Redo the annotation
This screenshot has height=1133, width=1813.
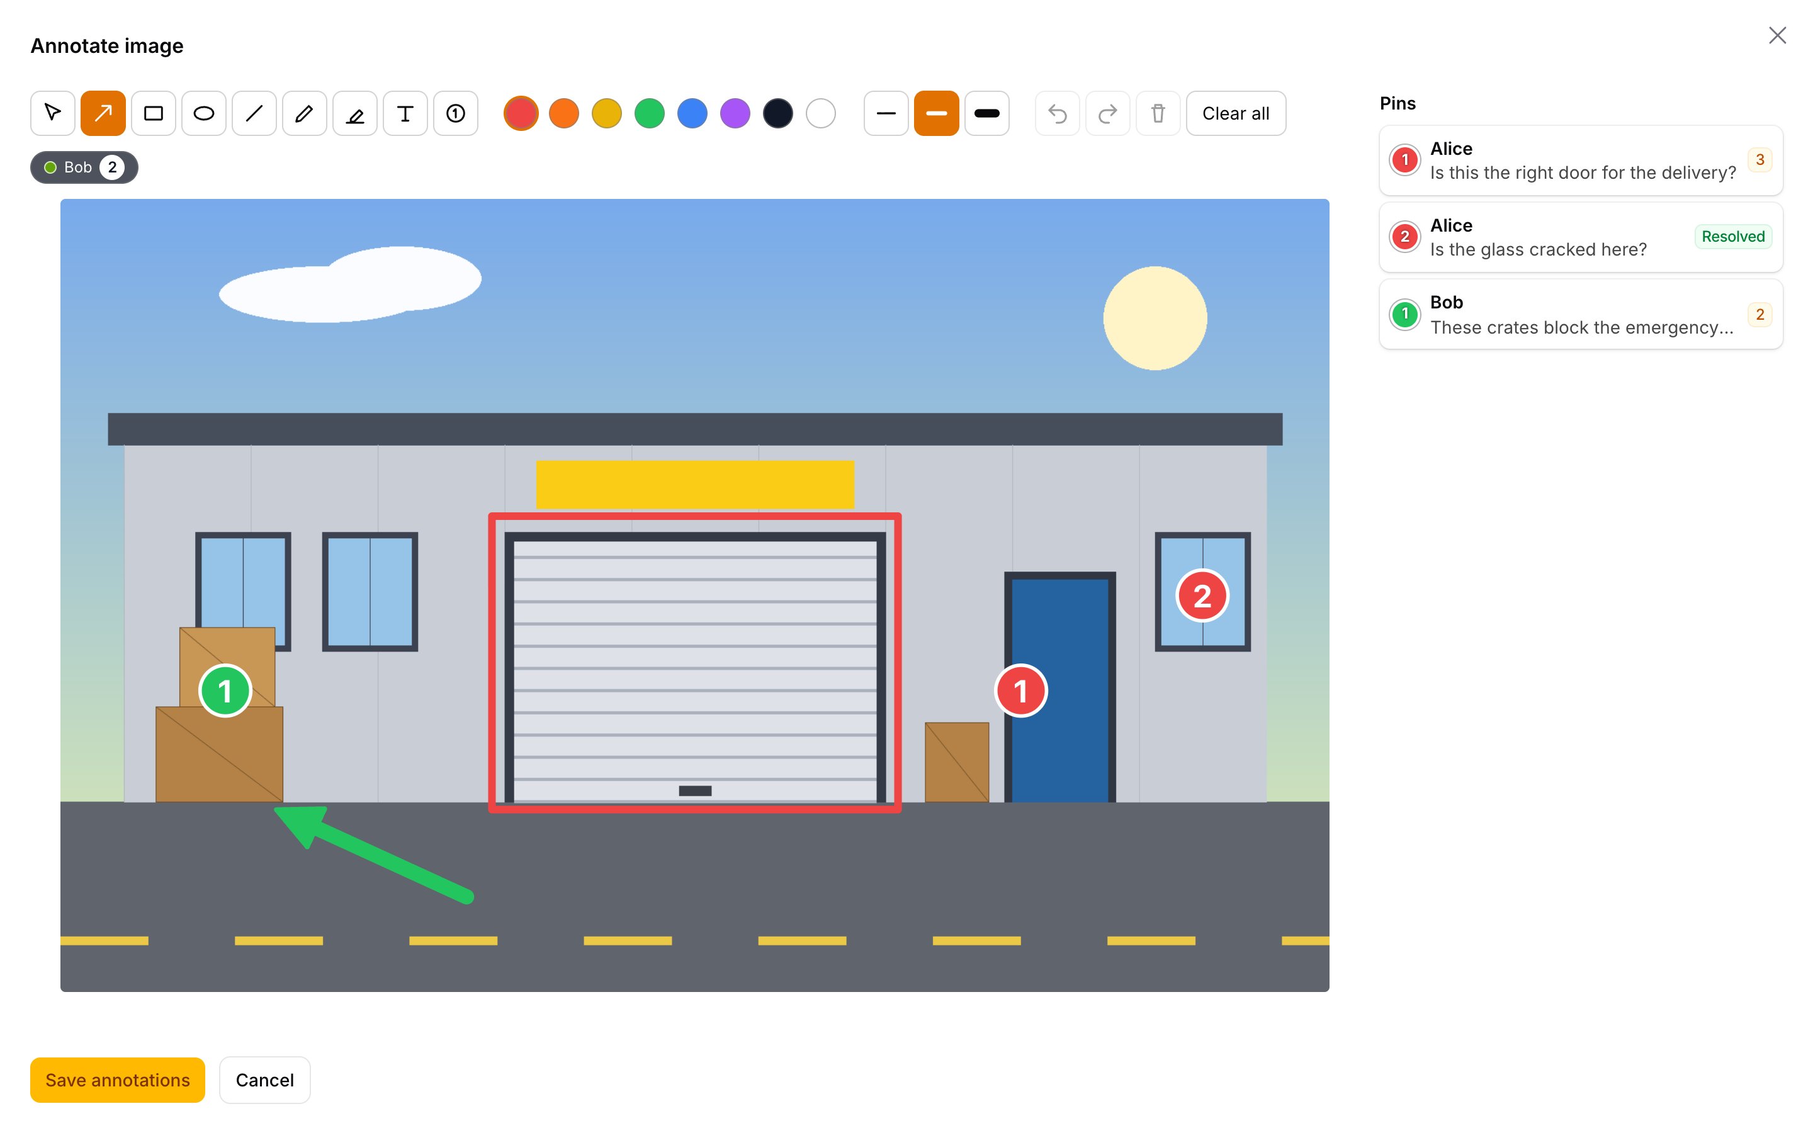coord(1107,113)
